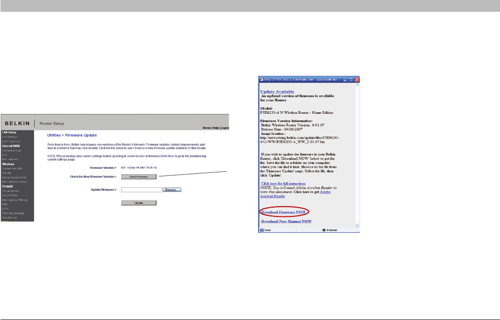Select the Internet WAN sidebar heading
This screenshot has height=320, width=500.
tap(11, 146)
